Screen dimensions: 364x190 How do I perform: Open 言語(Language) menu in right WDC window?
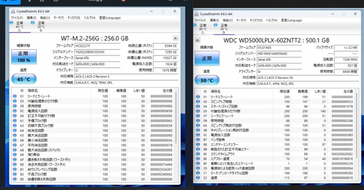coord(292,21)
